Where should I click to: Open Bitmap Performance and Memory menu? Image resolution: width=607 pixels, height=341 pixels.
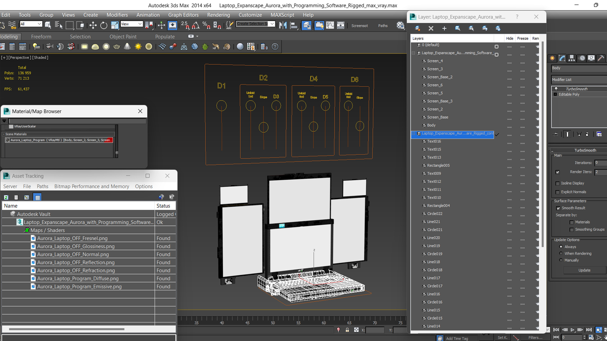pos(92,186)
